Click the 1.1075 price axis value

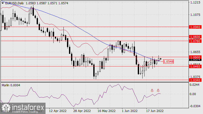pyautogui.click(x=195, y=15)
